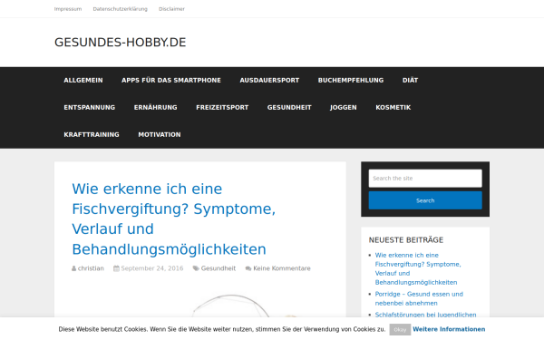
Task: Select the MOTIVATION menu item
Action: point(160,134)
